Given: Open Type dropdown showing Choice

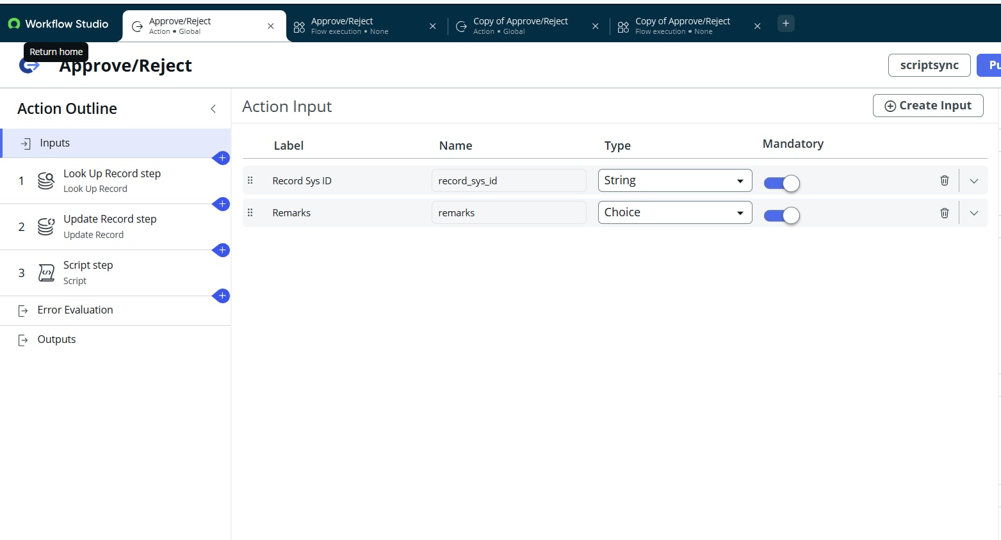Looking at the screenshot, I should point(674,212).
